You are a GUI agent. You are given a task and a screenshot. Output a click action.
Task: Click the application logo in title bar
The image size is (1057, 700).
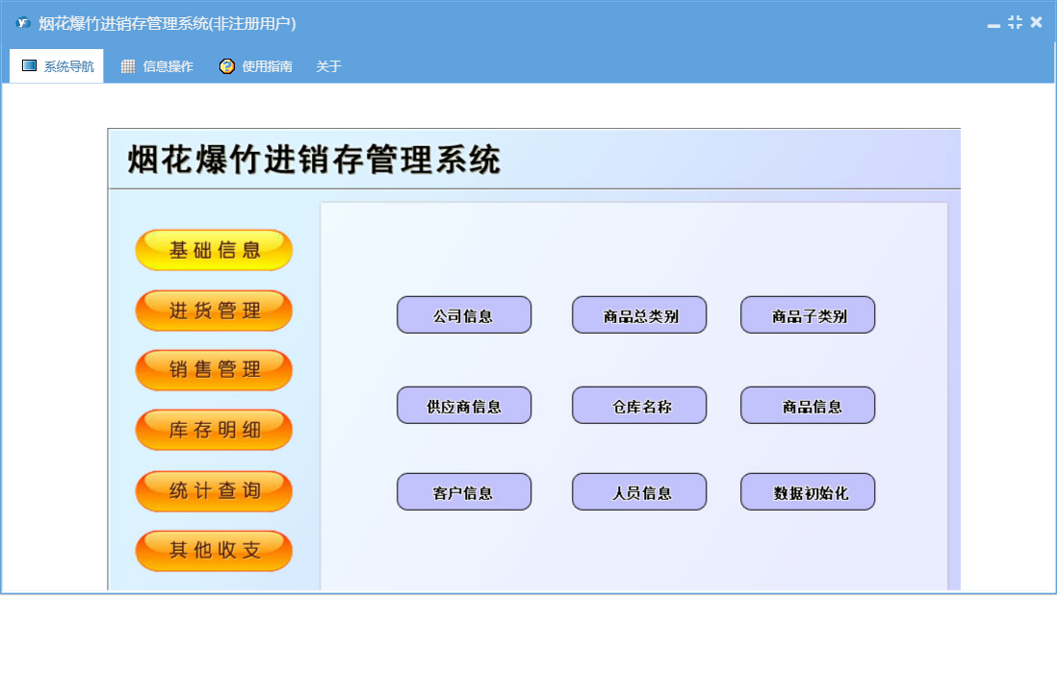[x=23, y=23]
